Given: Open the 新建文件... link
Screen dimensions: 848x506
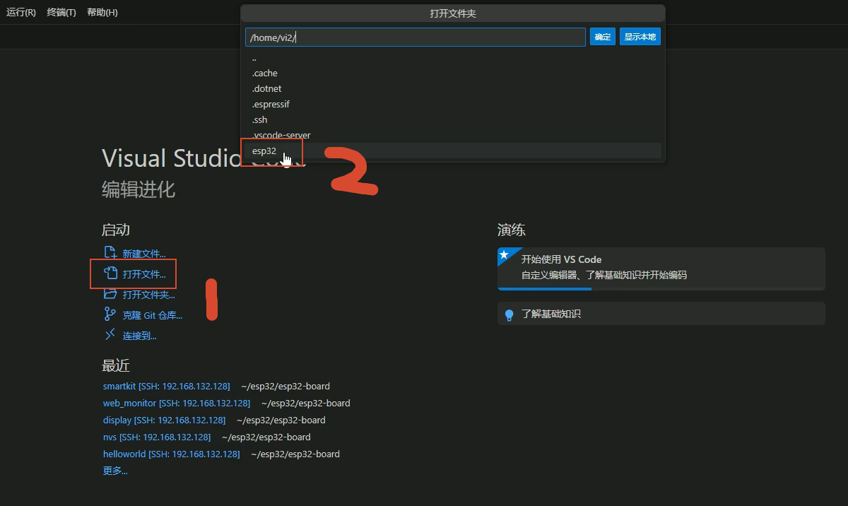Looking at the screenshot, I should (x=144, y=254).
